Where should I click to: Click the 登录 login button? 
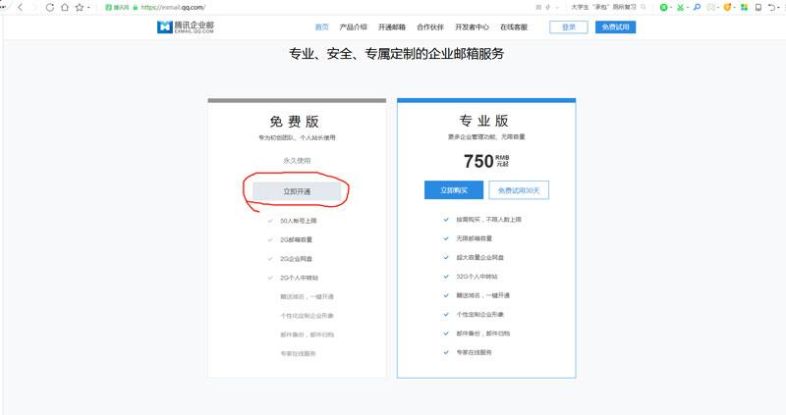[x=569, y=27]
